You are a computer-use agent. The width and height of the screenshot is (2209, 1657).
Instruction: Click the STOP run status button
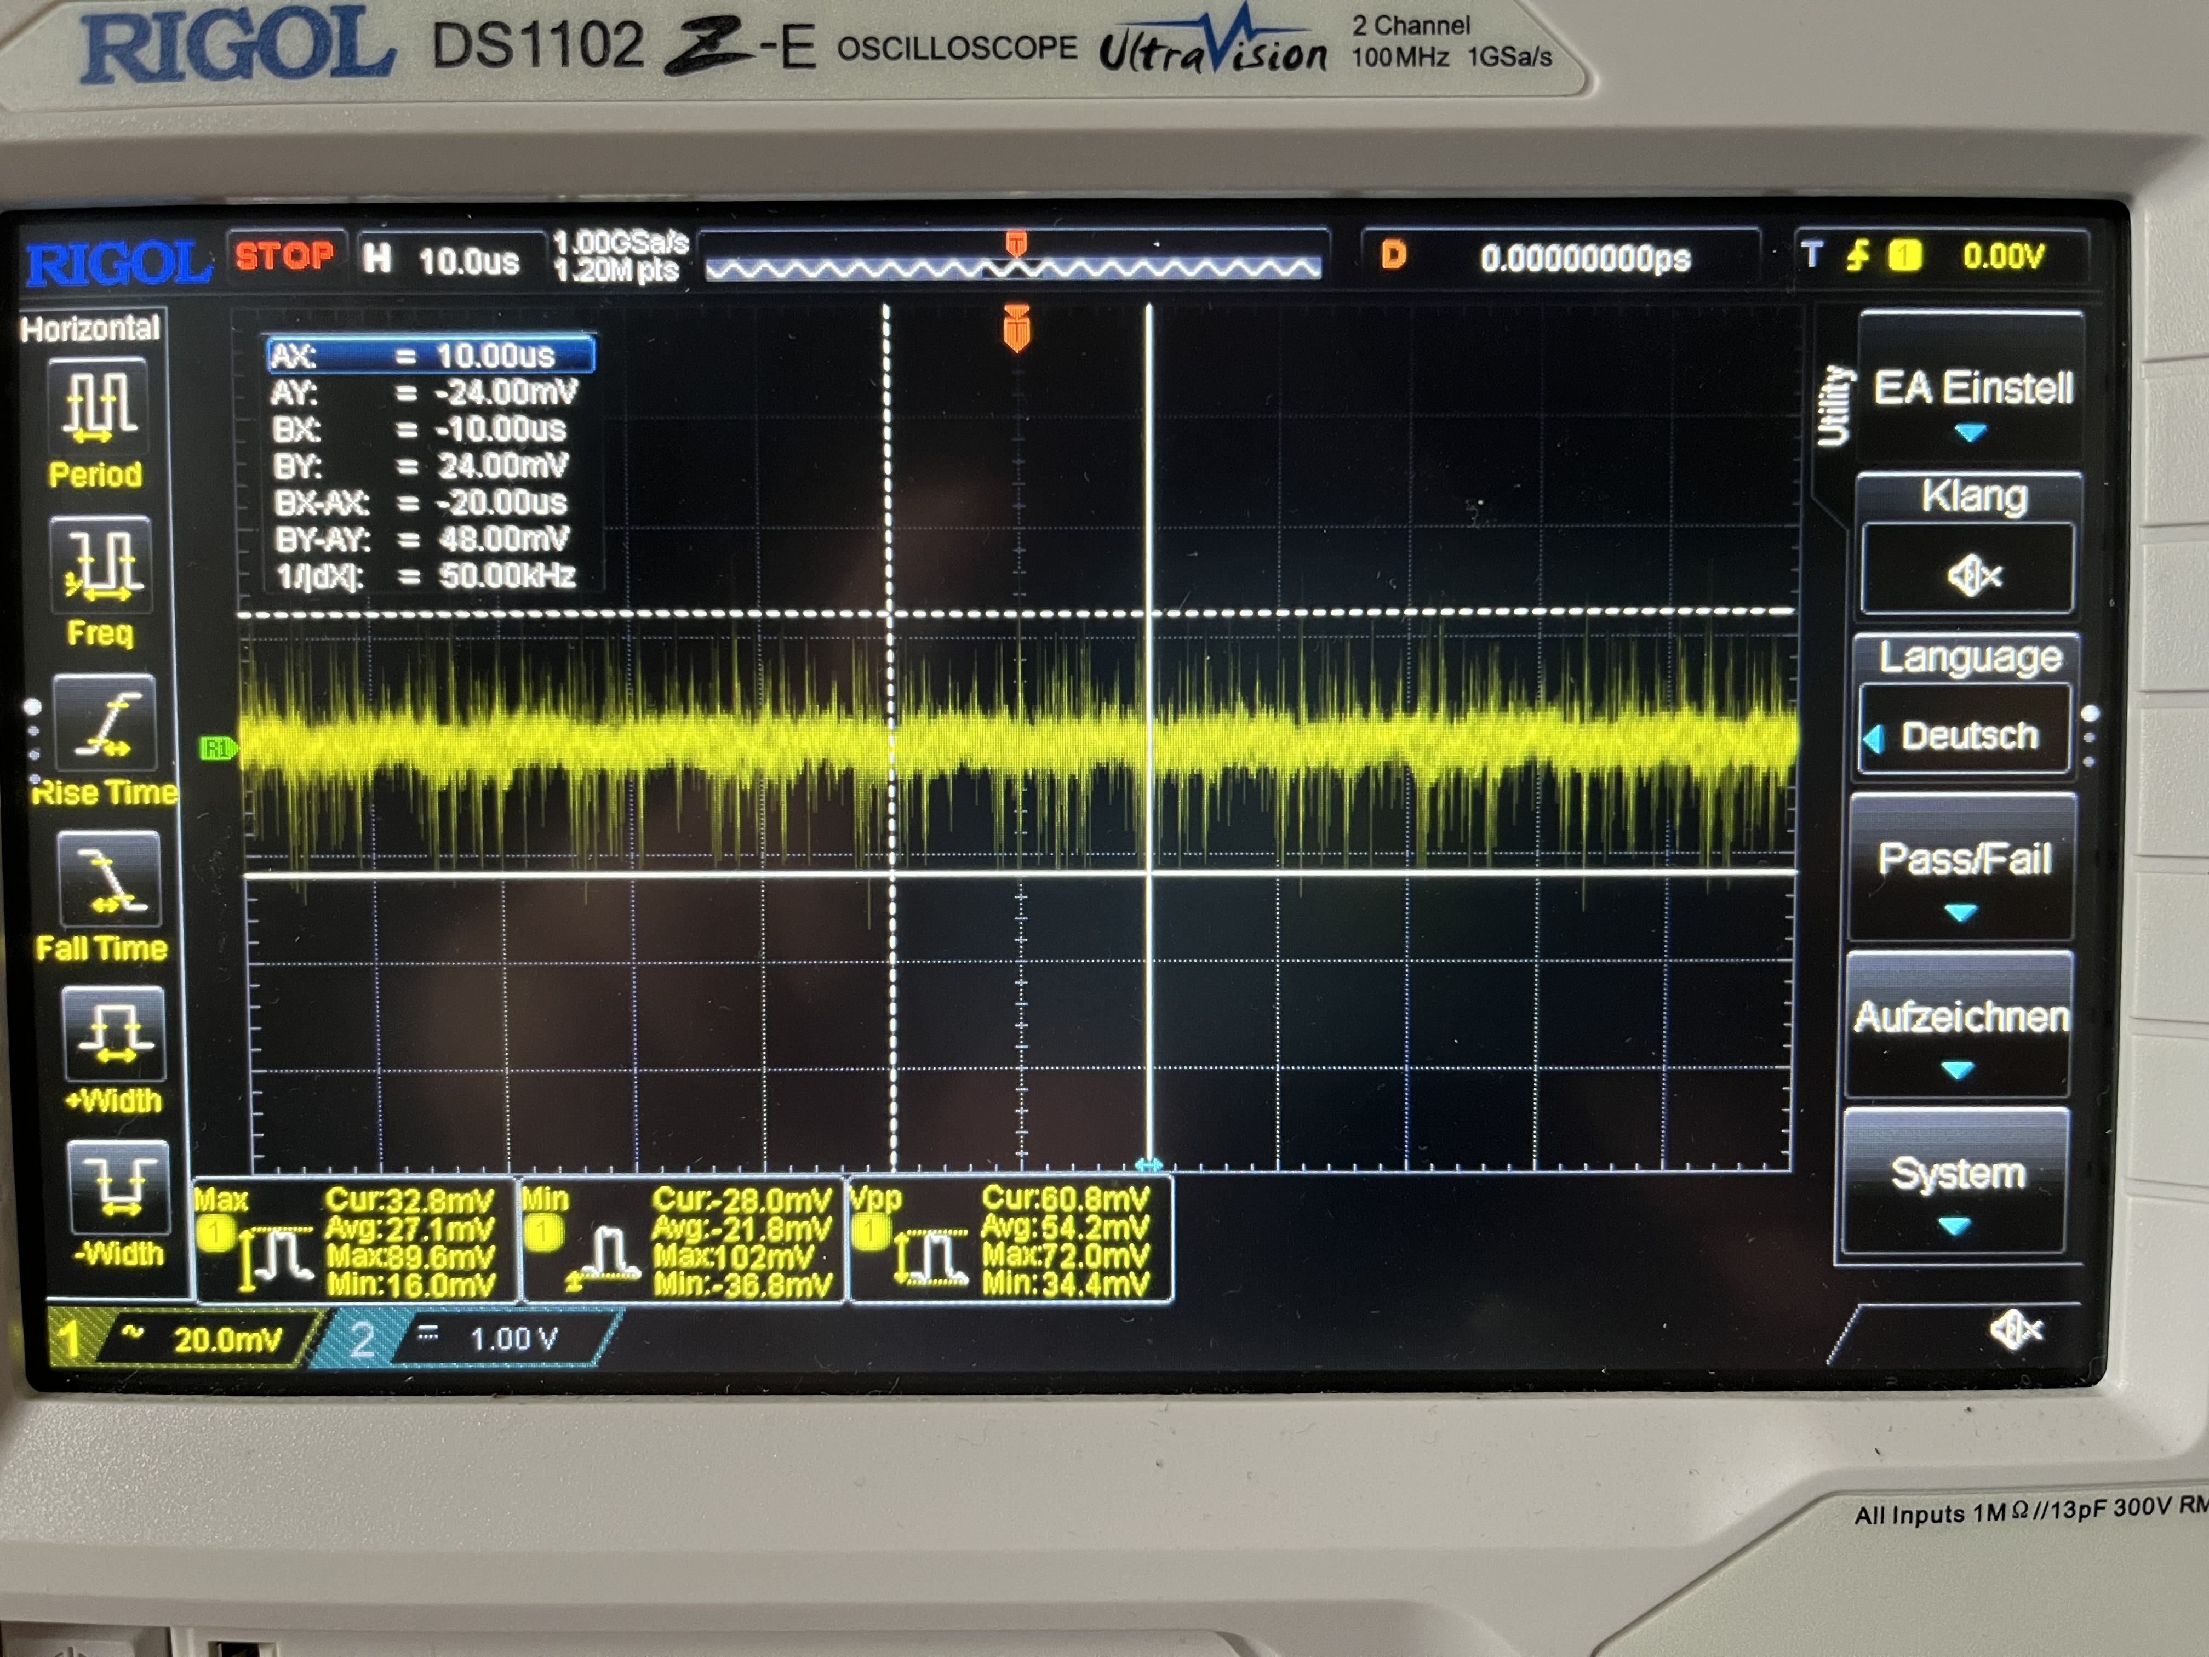click(x=284, y=256)
